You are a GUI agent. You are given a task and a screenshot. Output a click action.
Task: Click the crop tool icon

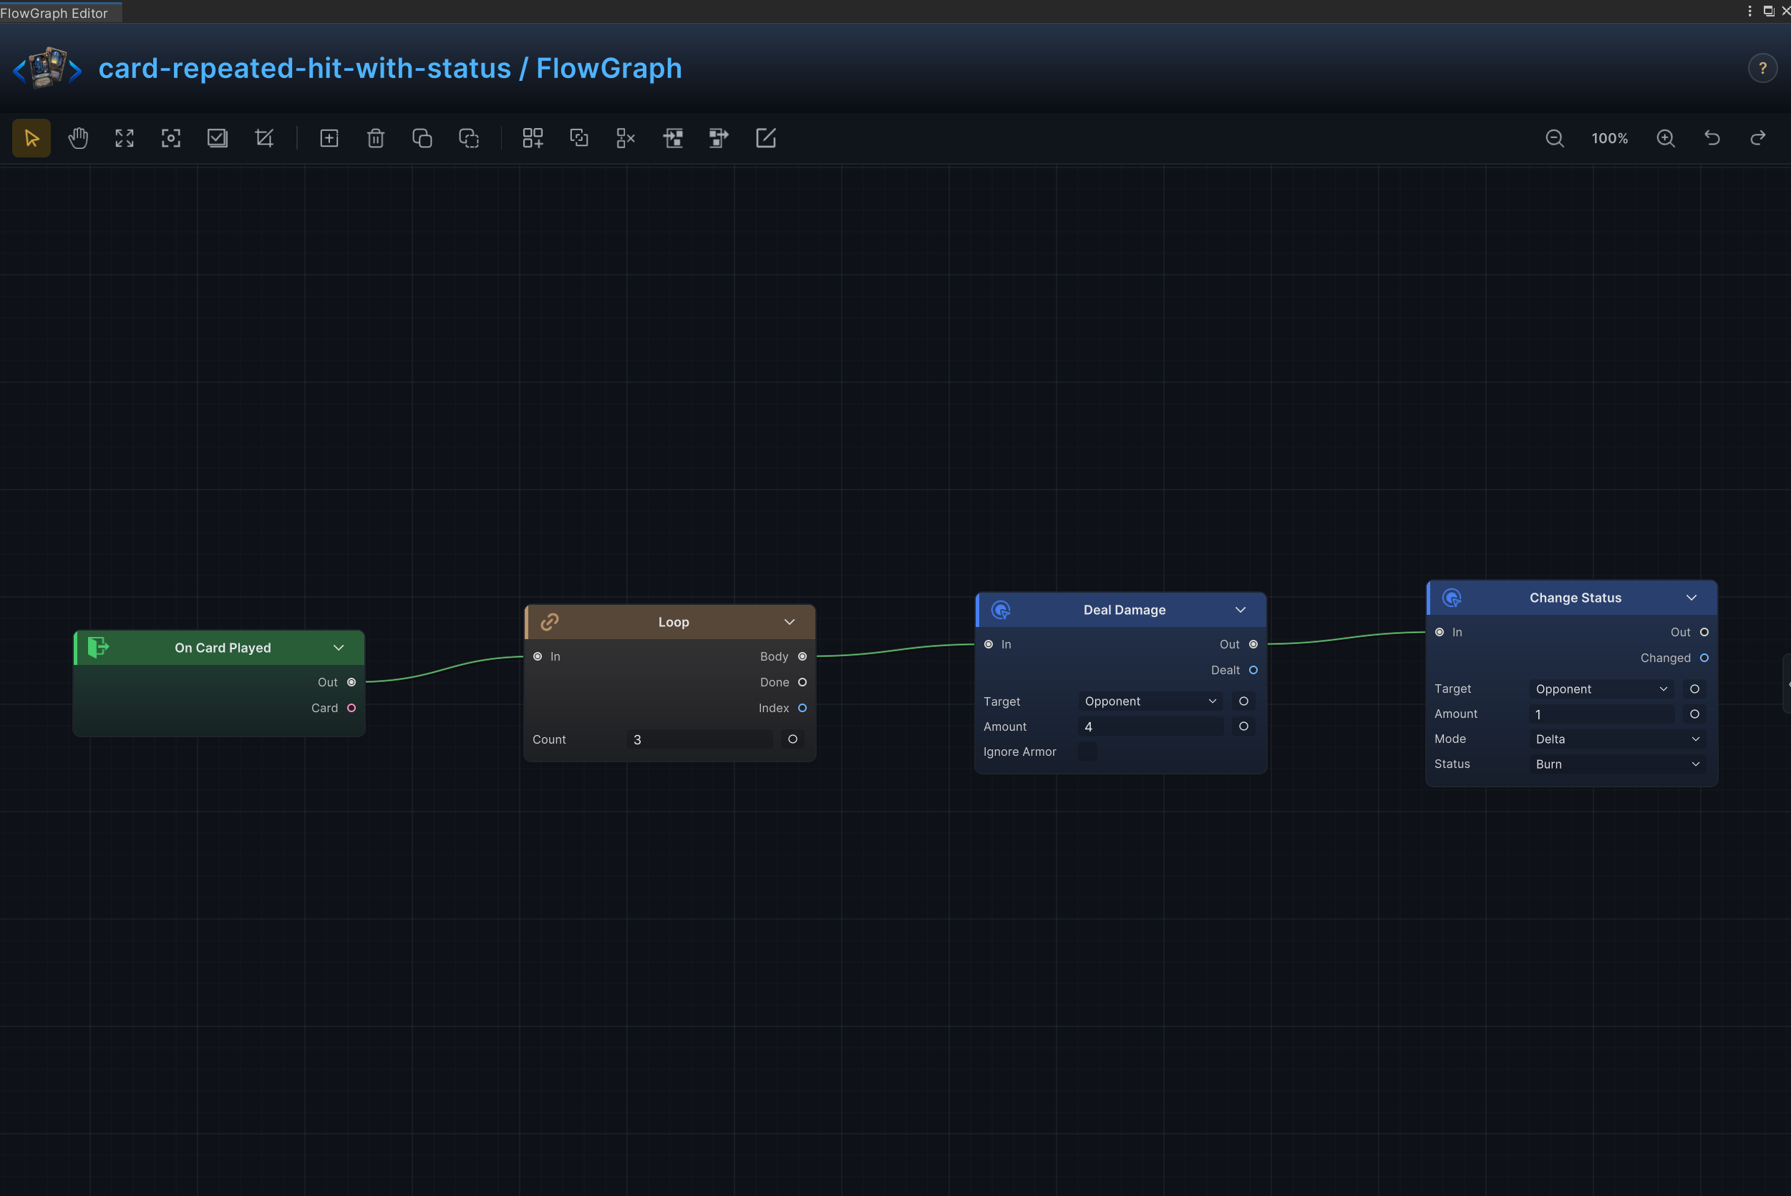pos(264,138)
